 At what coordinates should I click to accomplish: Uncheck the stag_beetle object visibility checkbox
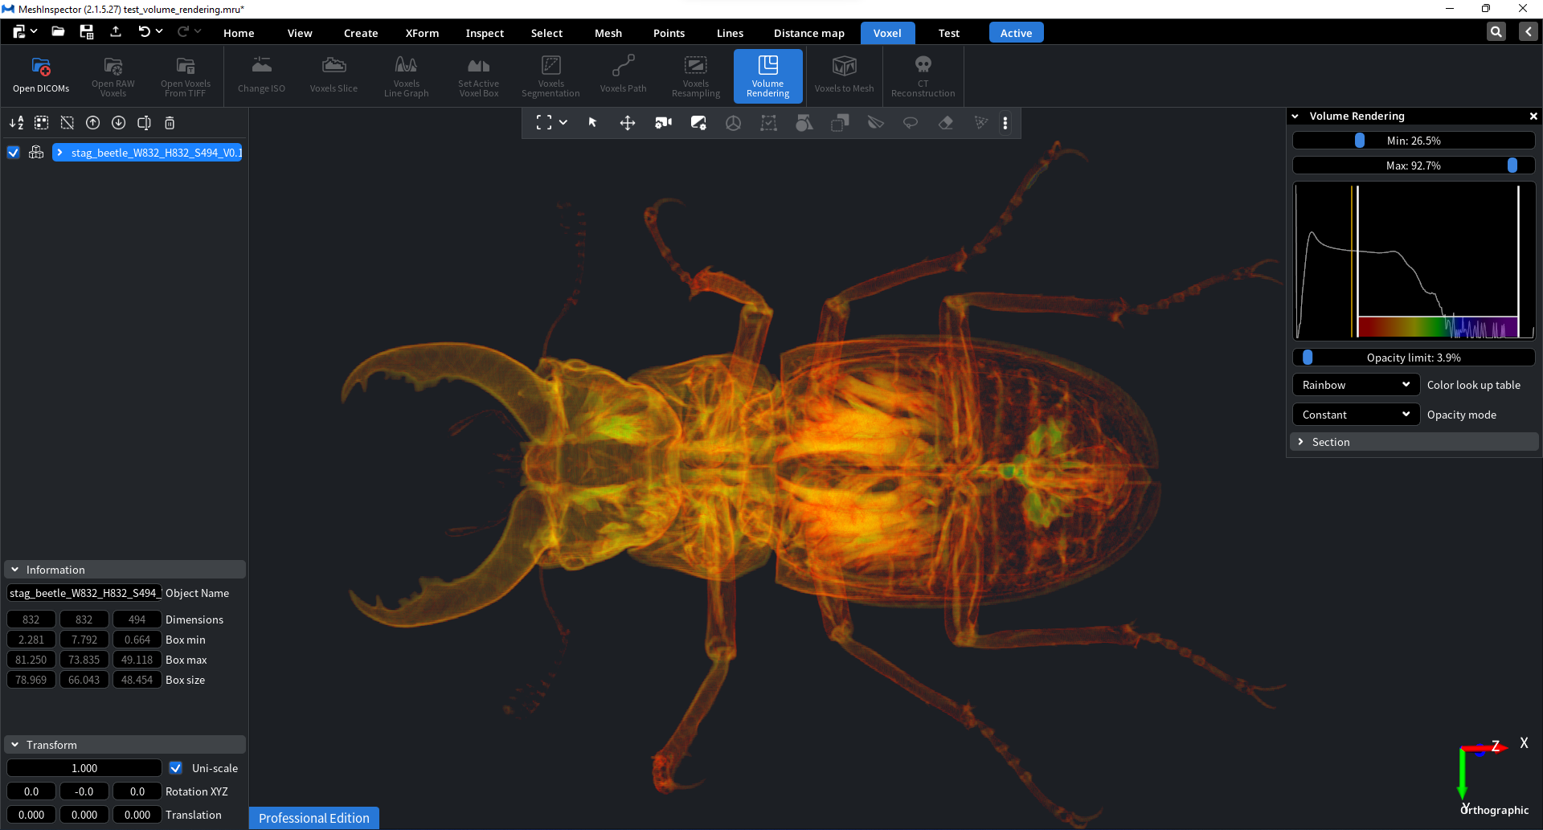[13, 152]
